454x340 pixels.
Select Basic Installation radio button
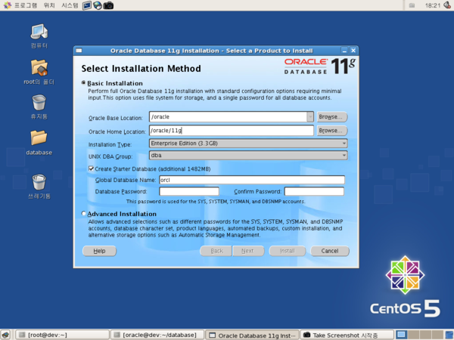83,83
